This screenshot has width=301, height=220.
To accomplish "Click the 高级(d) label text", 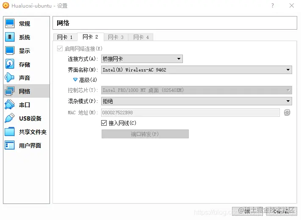I will click(88, 80).
